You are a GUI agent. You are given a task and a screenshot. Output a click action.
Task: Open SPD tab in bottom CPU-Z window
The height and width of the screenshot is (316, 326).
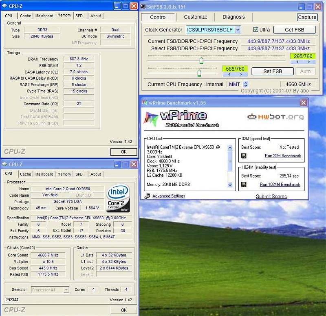(79, 174)
